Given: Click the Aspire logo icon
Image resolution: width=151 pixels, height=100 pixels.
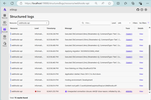Looking at the screenshot, I should click(5, 9).
